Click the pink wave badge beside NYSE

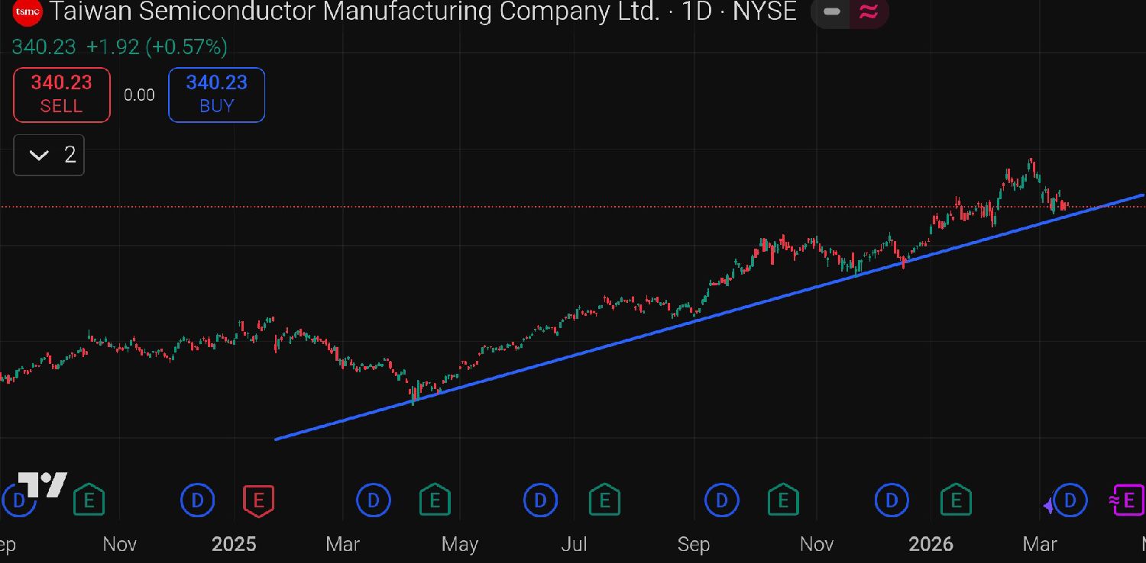pos(869,12)
